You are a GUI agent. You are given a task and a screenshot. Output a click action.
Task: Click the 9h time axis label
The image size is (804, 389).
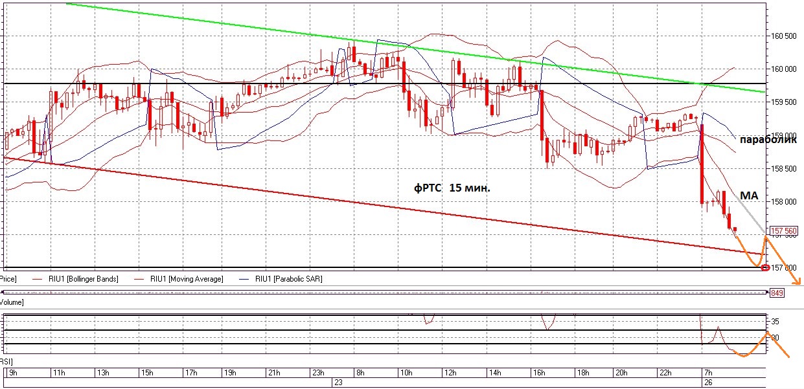(12, 373)
